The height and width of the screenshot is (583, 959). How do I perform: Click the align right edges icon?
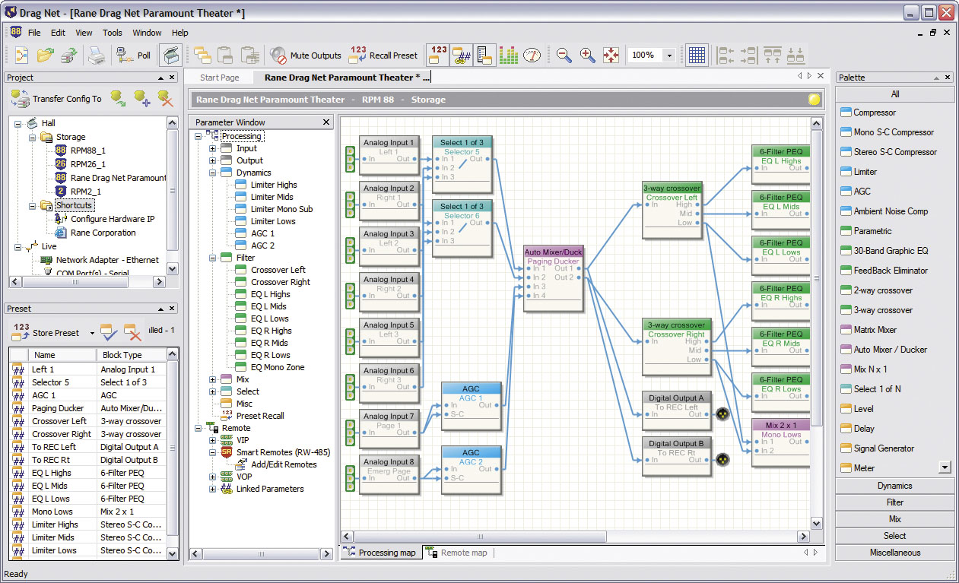(x=748, y=55)
